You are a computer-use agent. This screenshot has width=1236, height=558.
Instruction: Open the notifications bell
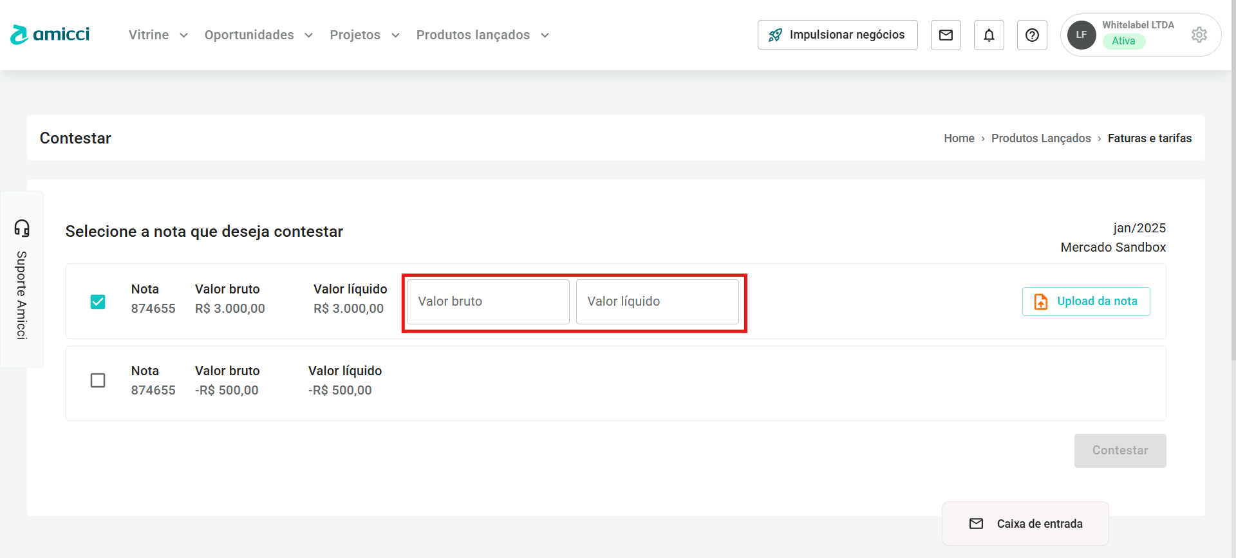(x=989, y=35)
